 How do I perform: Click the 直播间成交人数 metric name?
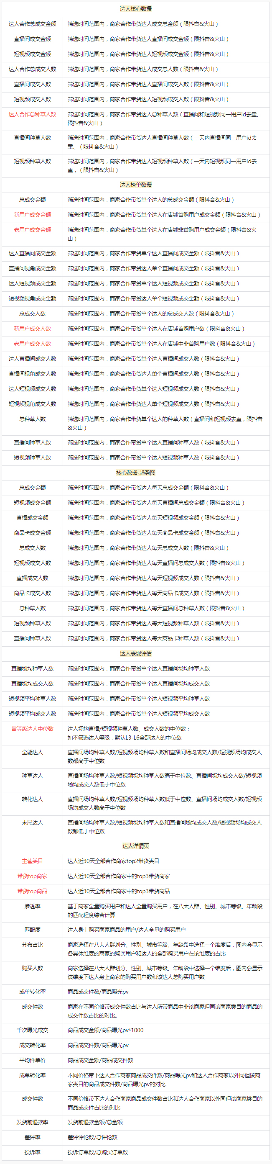[33, 85]
